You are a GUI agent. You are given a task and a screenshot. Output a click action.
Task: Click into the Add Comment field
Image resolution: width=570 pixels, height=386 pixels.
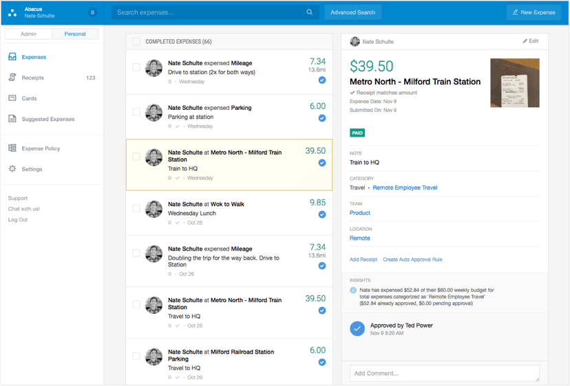tap(444, 373)
